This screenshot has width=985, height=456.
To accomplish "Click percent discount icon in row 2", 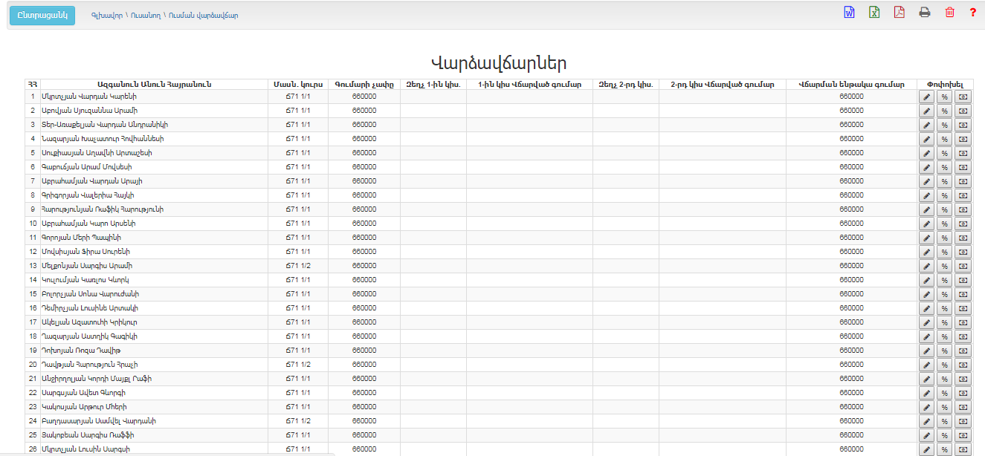I will tap(944, 111).
